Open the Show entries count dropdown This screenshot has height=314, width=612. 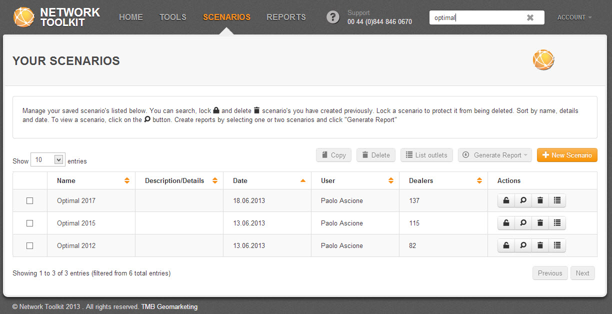click(x=48, y=160)
